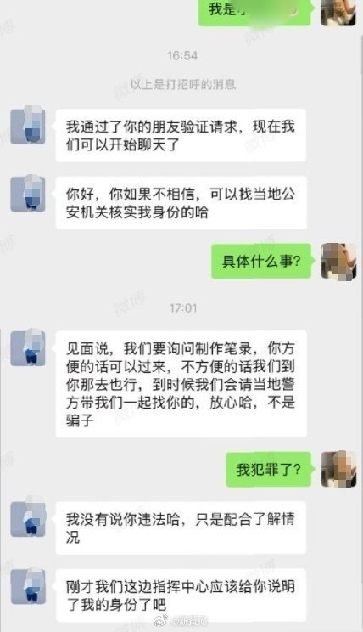Click avatar next to "我没有说你违法哈" message
363x632 pixels.
27,519
